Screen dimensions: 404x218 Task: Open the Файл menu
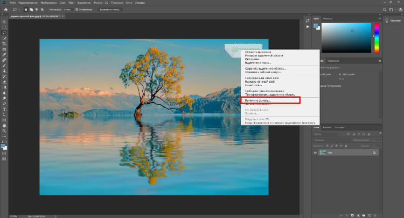(12, 3)
